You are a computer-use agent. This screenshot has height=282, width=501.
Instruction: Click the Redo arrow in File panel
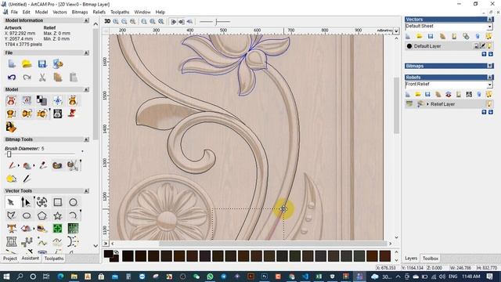pos(27,77)
